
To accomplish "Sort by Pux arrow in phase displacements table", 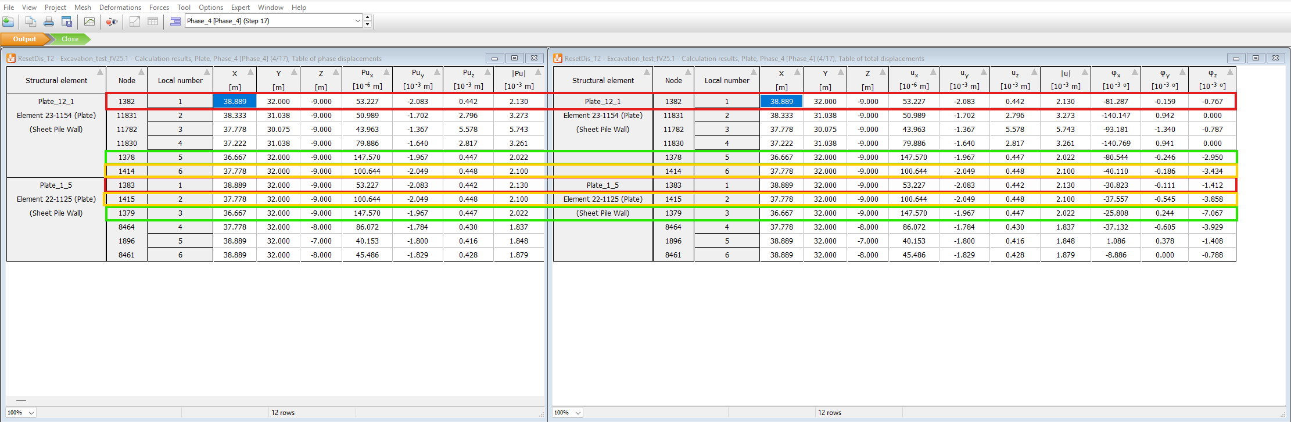I will tap(386, 72).
